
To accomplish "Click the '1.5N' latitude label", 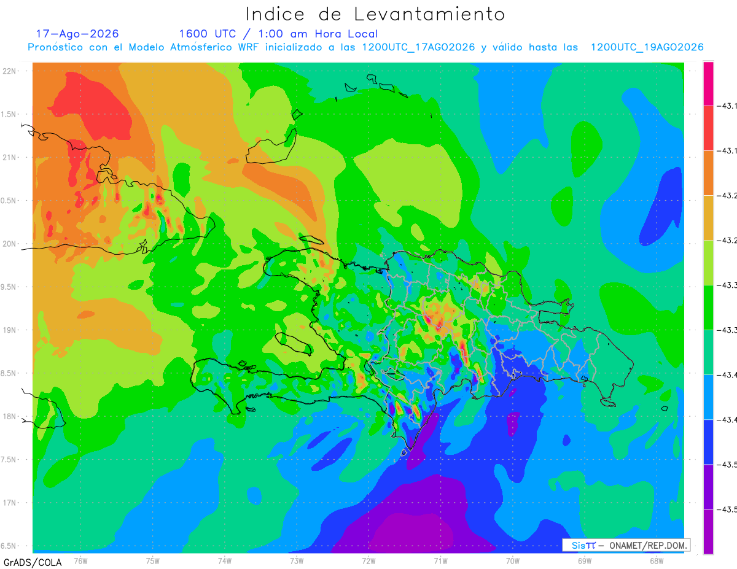I will coord(9,114).
